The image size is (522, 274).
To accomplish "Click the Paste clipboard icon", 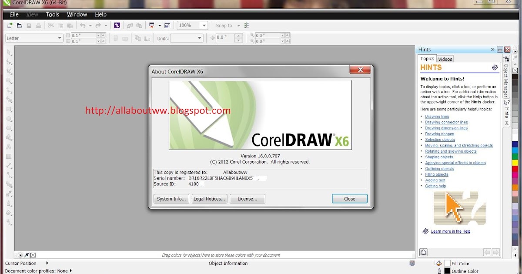I will tap(70, 26).
